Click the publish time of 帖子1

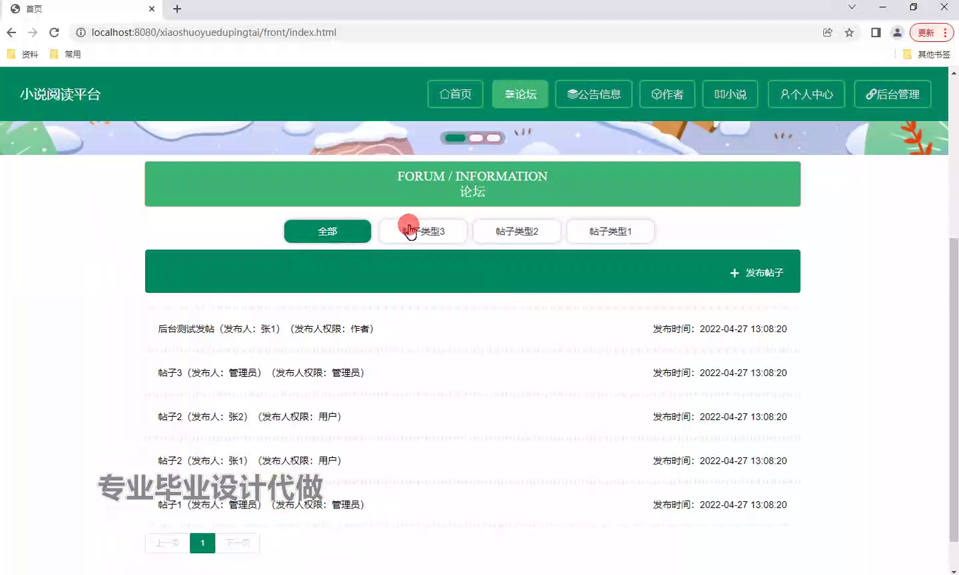point(720,504)
